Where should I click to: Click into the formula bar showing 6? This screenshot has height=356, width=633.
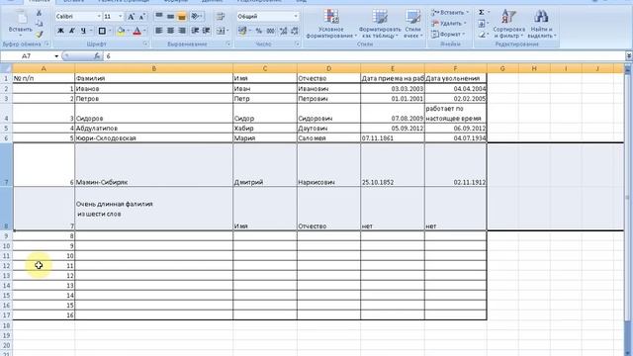pos(365,56)
